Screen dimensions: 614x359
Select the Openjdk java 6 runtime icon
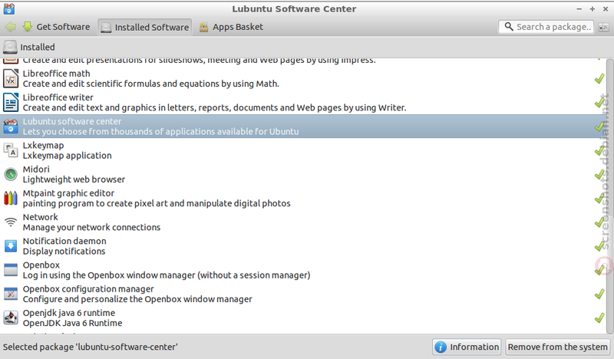11,318
